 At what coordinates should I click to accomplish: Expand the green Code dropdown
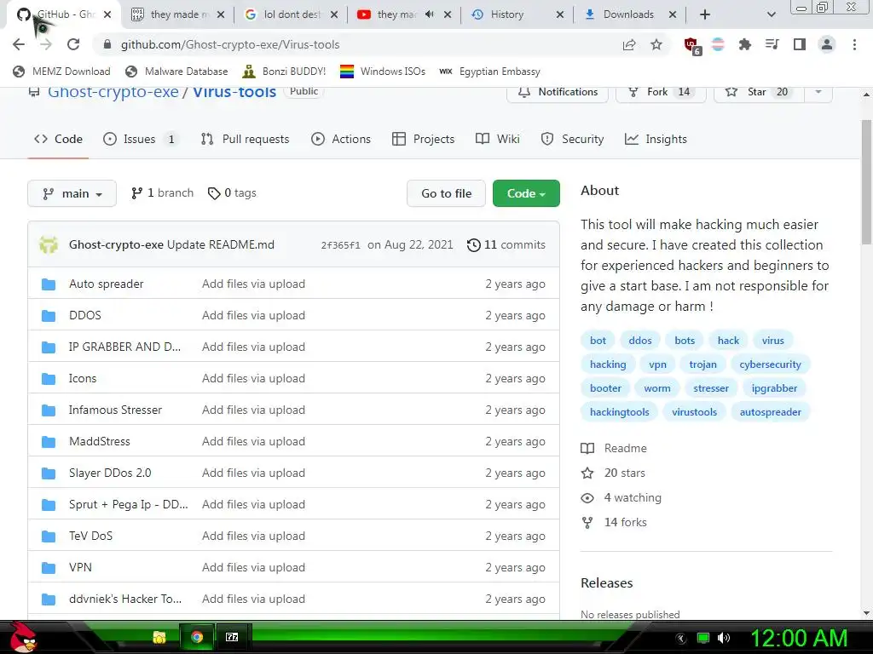[526, 193]
